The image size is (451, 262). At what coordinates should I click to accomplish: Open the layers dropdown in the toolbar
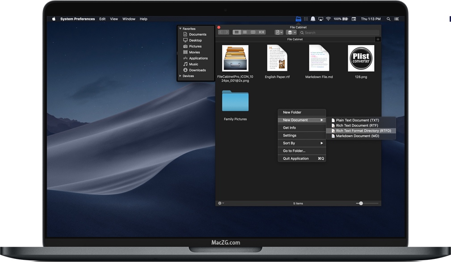point(291,32)
